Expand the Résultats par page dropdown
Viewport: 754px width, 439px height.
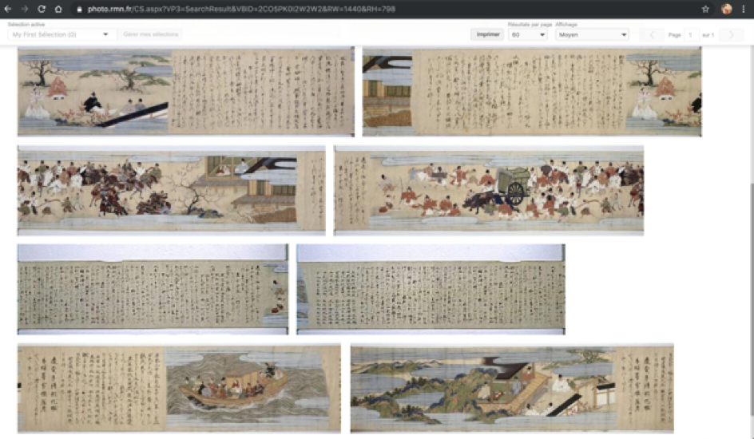(527, 35)
